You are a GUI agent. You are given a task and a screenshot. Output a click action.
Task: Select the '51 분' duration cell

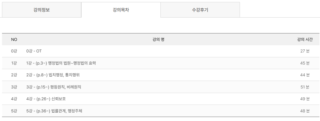305,87
